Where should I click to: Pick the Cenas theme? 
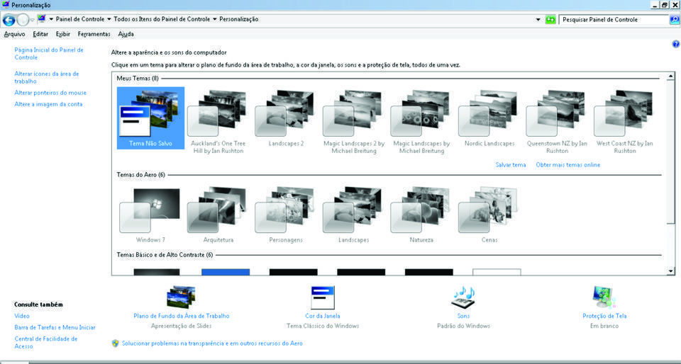(489, 215)
